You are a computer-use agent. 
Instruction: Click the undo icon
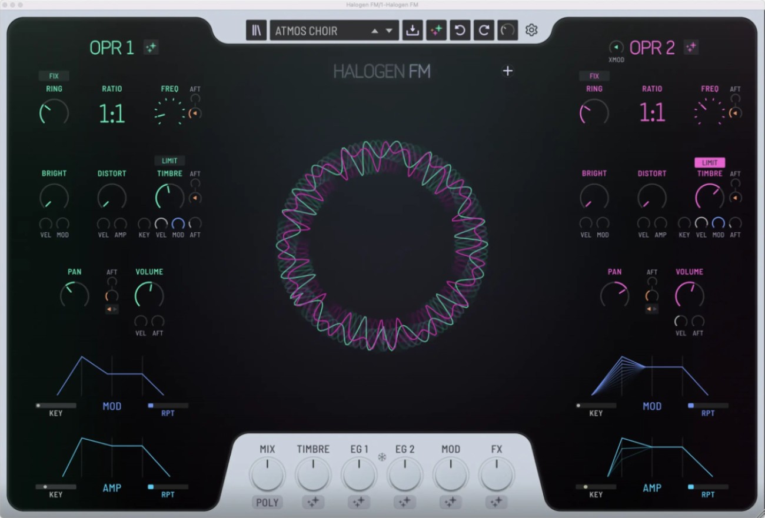[460, 30]
